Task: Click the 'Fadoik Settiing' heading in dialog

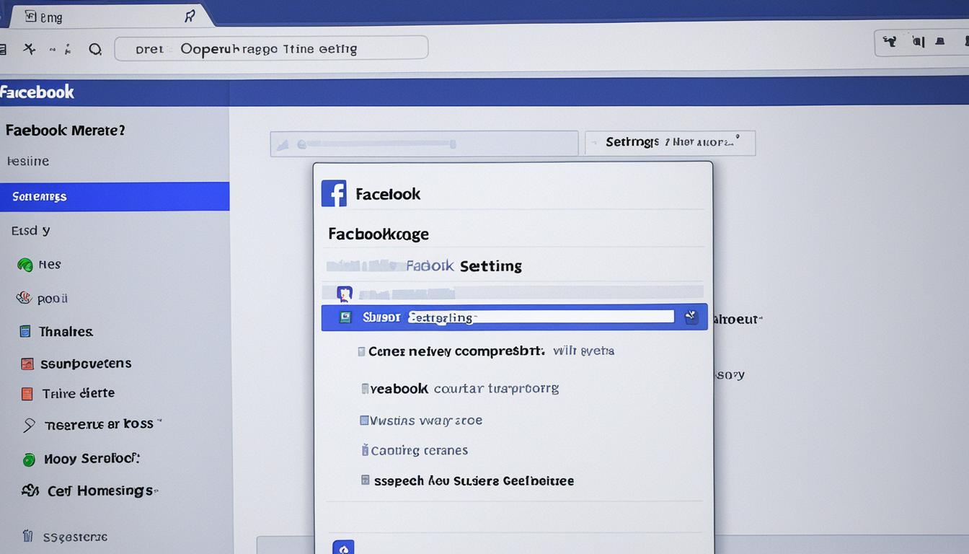Action: (464, 265)
